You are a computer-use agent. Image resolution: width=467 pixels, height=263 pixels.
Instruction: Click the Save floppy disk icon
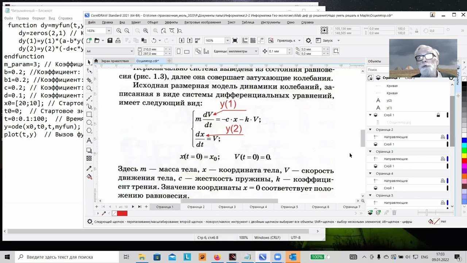point(110,41)
